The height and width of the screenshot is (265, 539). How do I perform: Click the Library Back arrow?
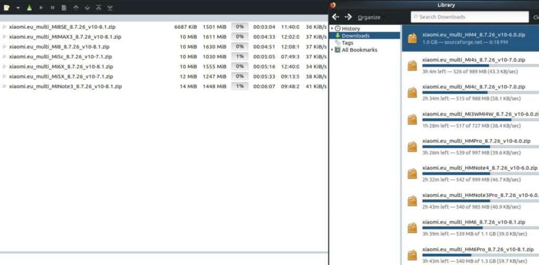point(336,17)
